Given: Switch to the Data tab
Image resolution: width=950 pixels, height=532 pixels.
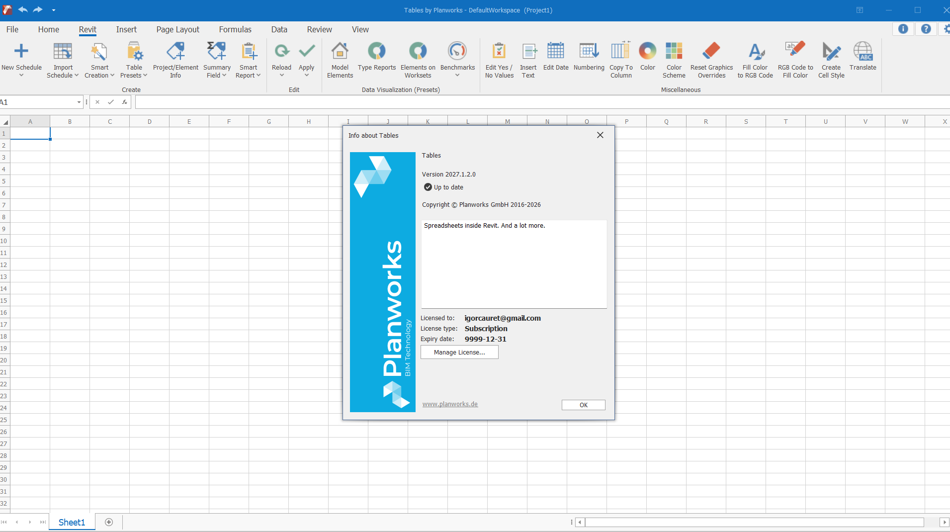Looking at the screenshot, I should coord(279,29).
